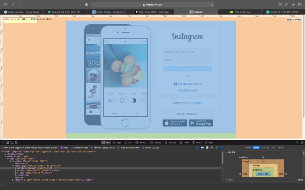Click div#react-root breadcrumb
This screenshot has width=305, height=190.
coord(80,148)
